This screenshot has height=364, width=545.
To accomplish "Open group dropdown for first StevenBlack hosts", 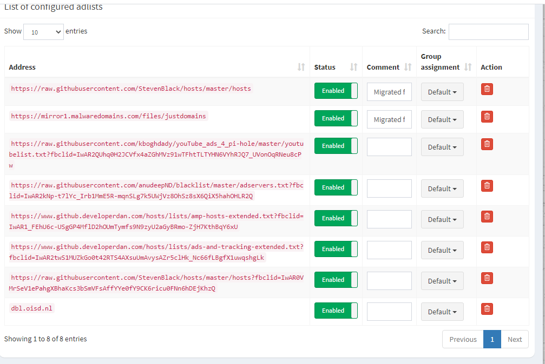I will (442, 92).
